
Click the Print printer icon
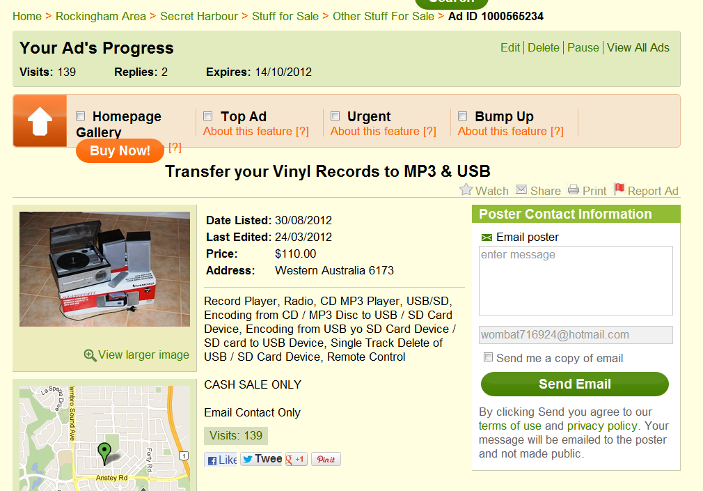coord(574,189)
